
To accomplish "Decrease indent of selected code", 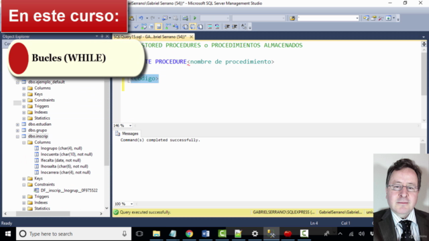I will pos(227,27).
